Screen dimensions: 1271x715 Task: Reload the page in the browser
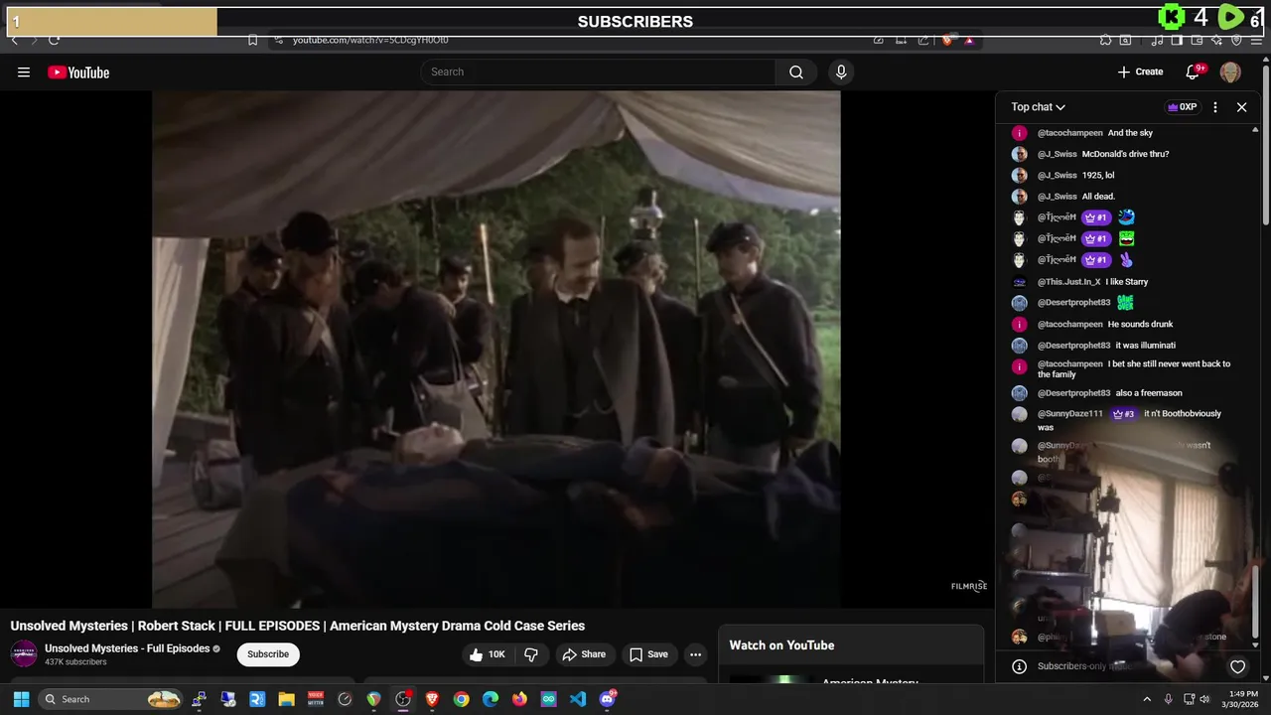54,40
